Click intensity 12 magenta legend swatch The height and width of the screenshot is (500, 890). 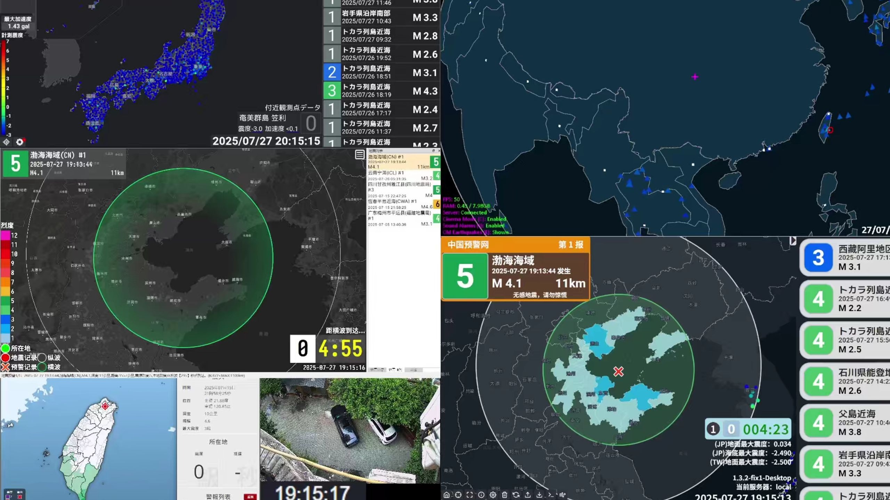pos(5,235)
